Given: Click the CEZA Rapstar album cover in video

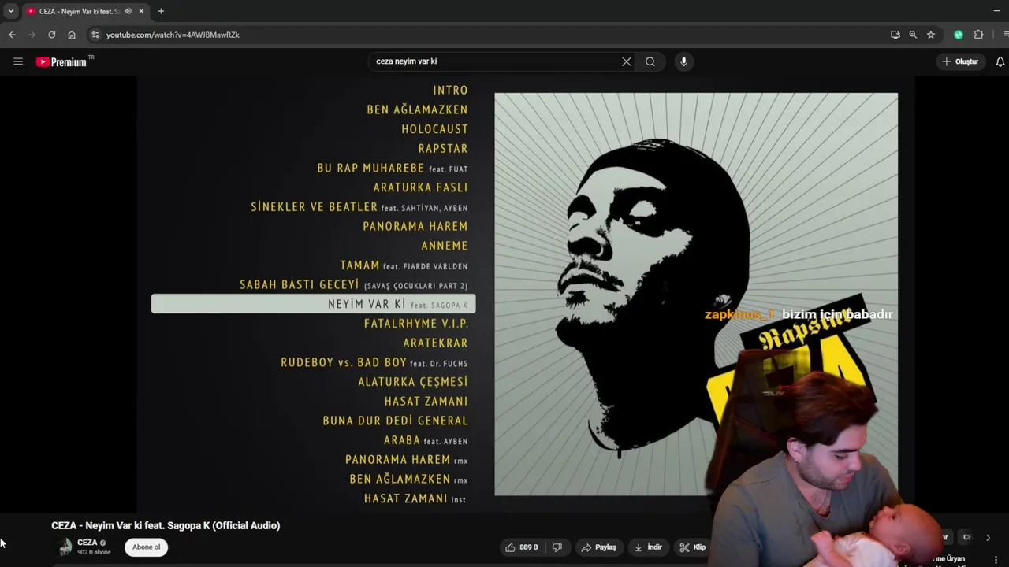Looking at the screenshot, I should click(x=695, y=294).
